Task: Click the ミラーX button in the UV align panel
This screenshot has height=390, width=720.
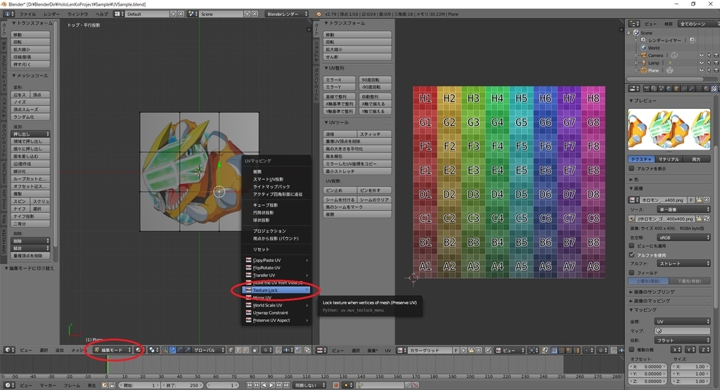Action: pyautogui.click(x=340, y=80)
